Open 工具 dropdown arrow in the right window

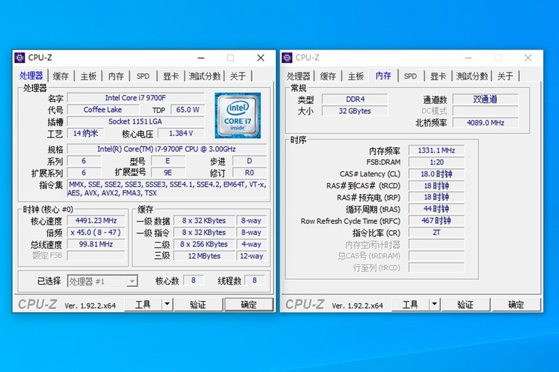pyautogui.click(x=434, y=304)
